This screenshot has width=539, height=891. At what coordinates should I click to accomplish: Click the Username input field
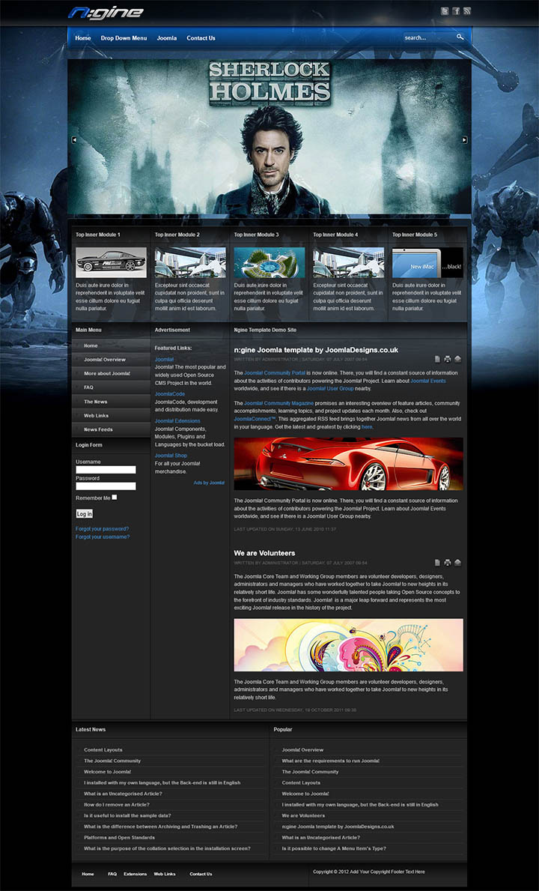tap(106, 470)
